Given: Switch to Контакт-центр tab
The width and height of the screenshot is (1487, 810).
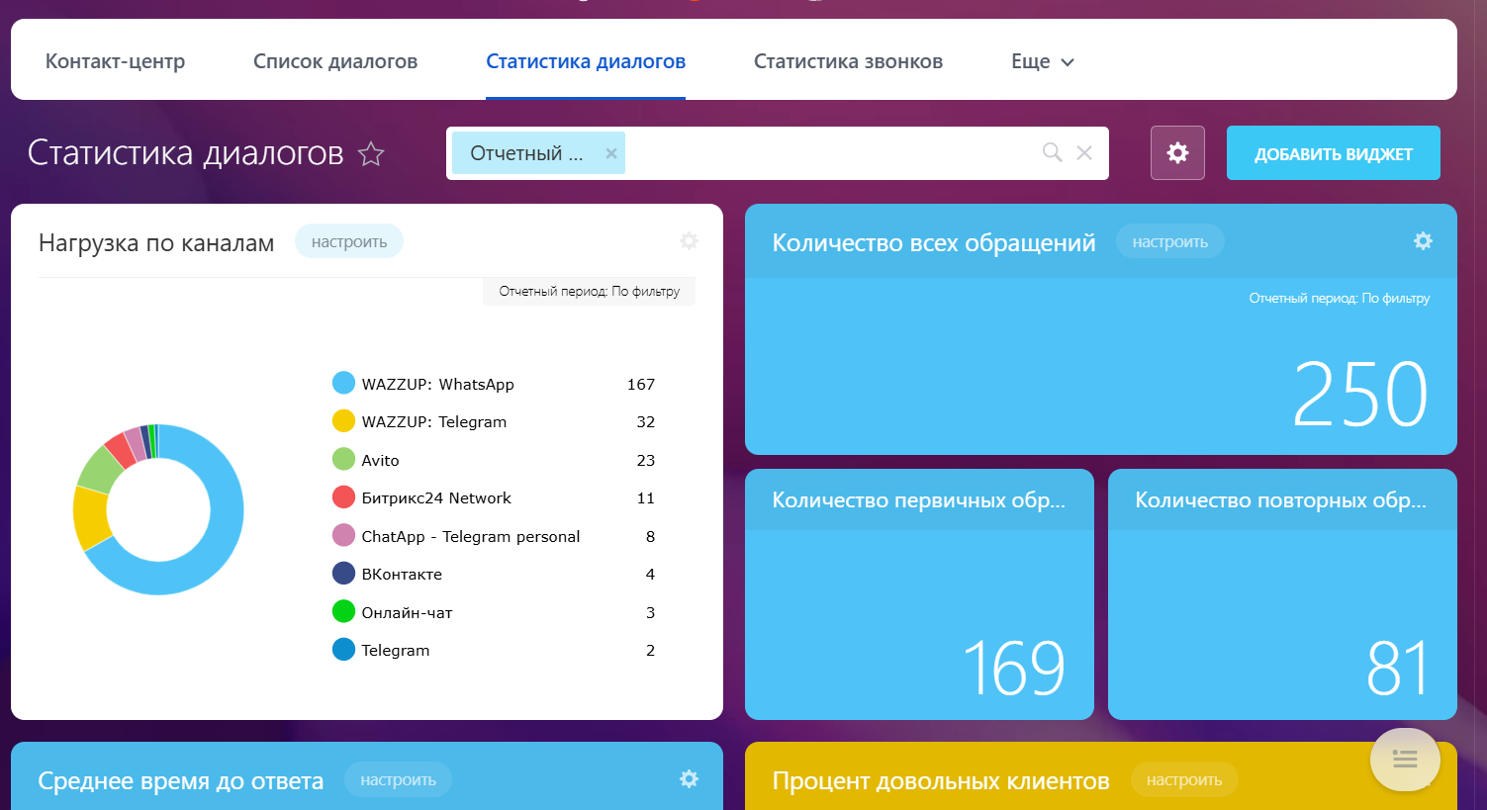Looking at the screenshot, I should (115, 61).
